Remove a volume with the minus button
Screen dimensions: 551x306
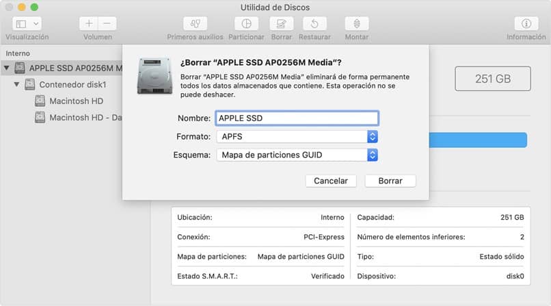tap(107, 23)
